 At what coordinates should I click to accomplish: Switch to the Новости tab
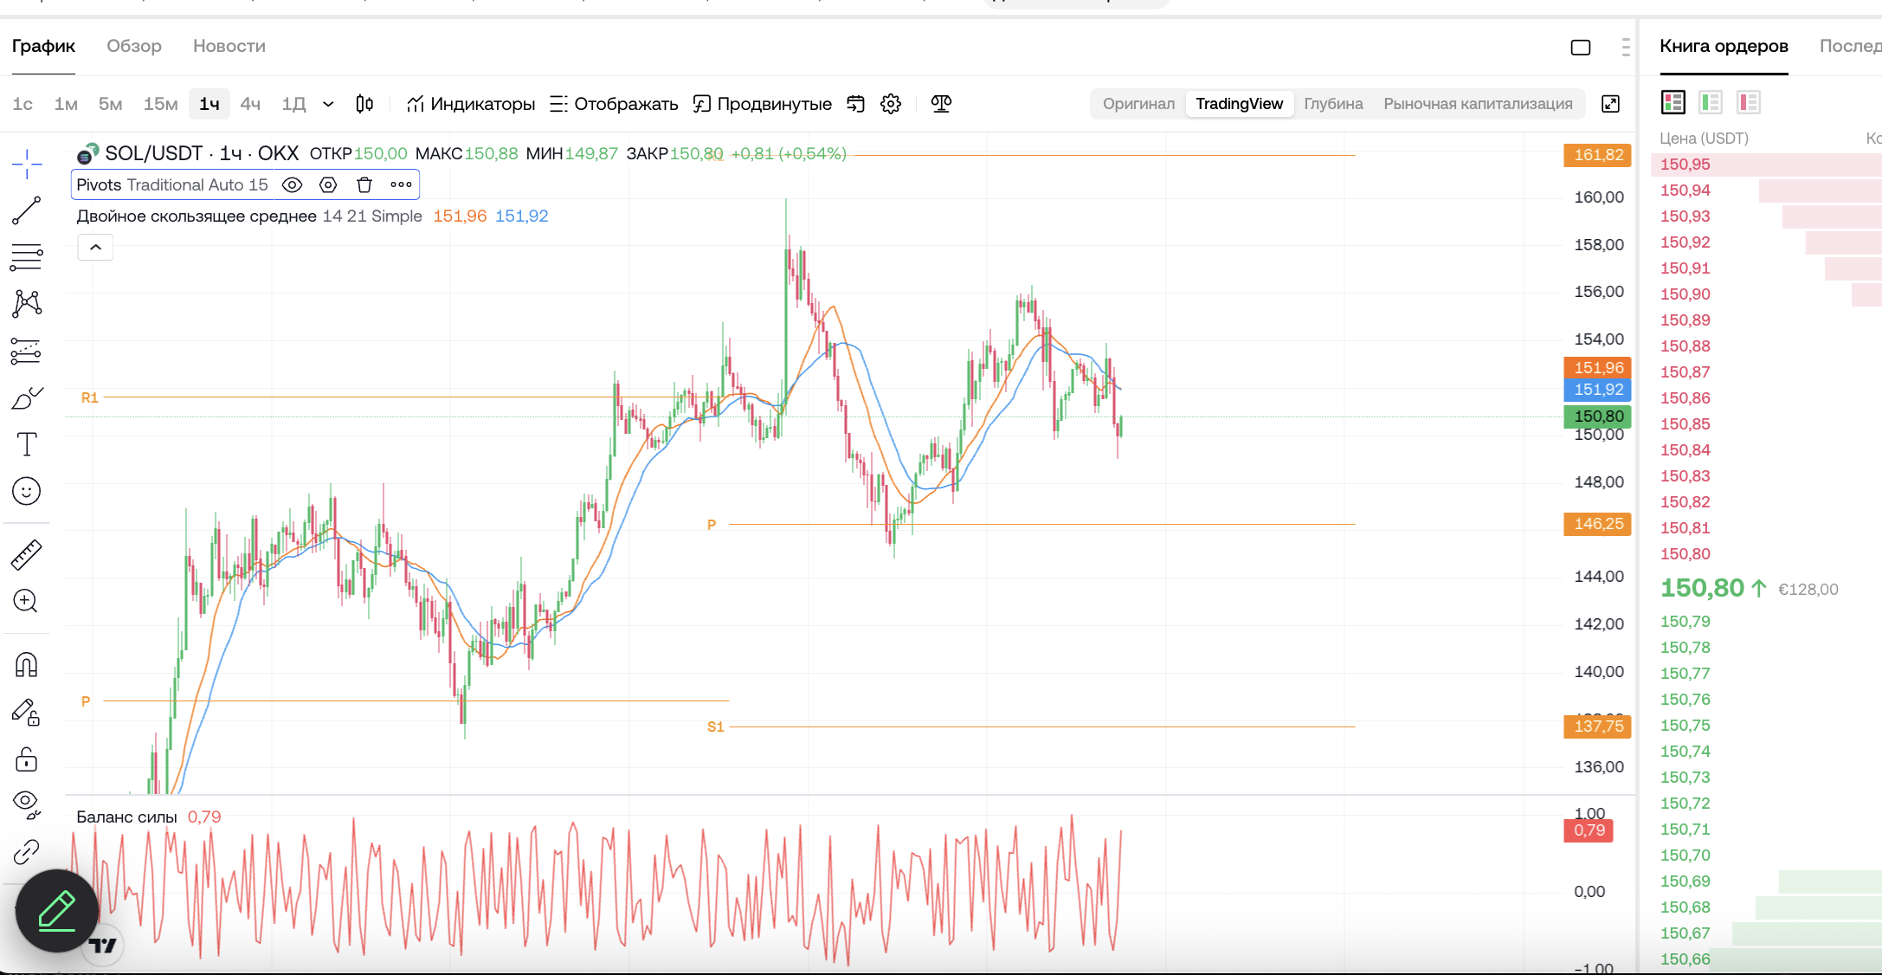click(229, 46)
